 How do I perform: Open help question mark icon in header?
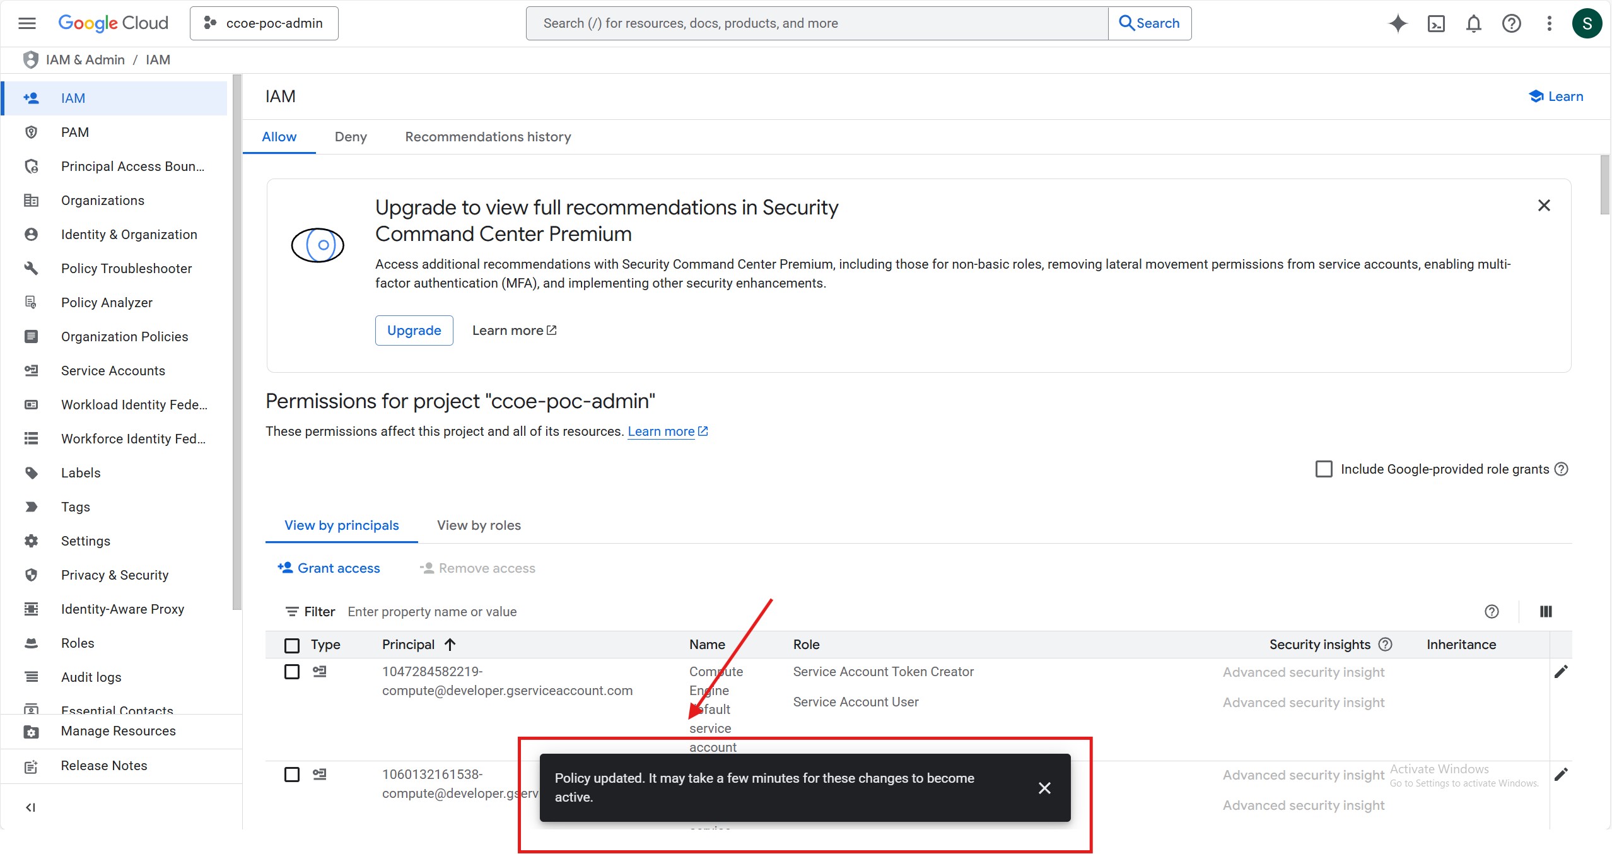[x=1511, y=23]
